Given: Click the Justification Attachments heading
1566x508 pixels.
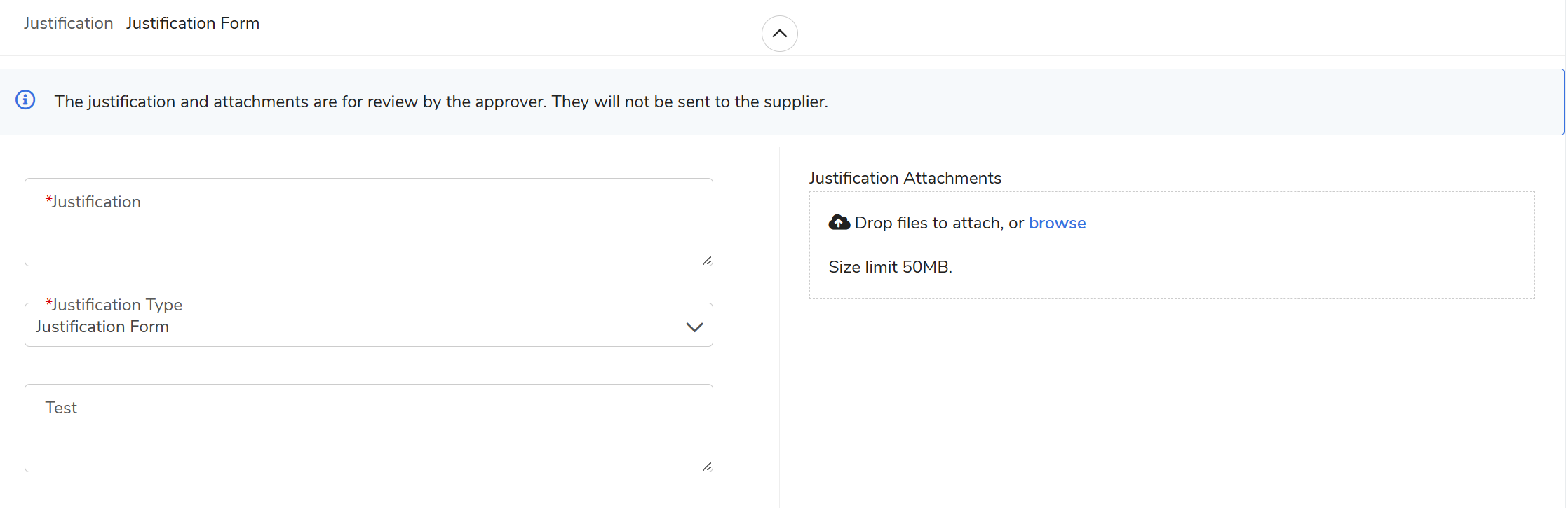Looking at the screenshot, I should click(905, 178).
